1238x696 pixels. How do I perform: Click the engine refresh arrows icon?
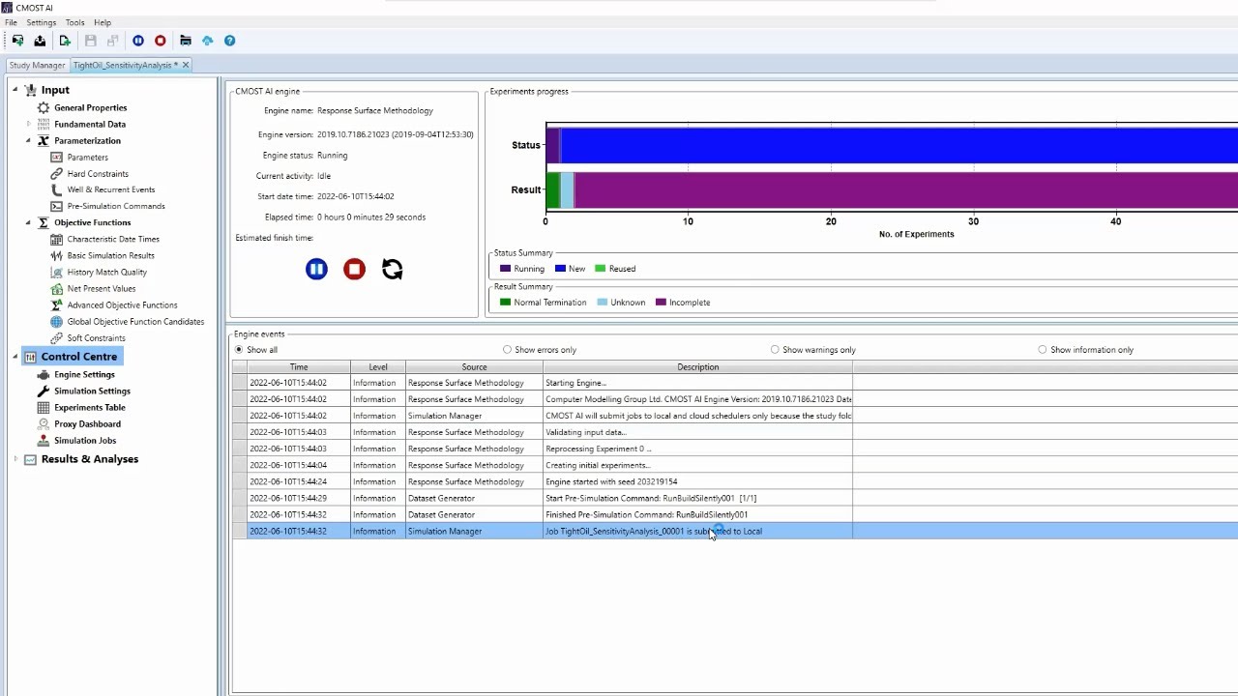pyautogui.click(x=392, y=270)
